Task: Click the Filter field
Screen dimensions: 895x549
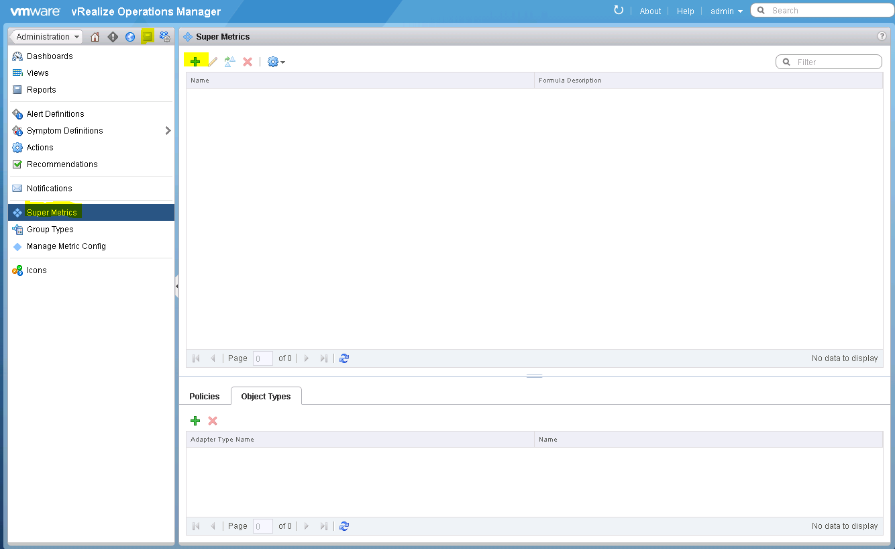Action: point(829,62)
